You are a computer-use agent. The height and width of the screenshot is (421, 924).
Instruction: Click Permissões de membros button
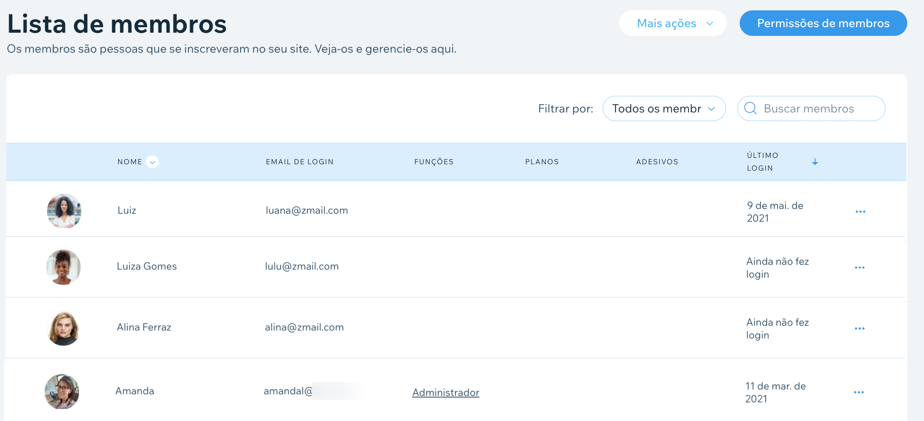coord(823,23)
